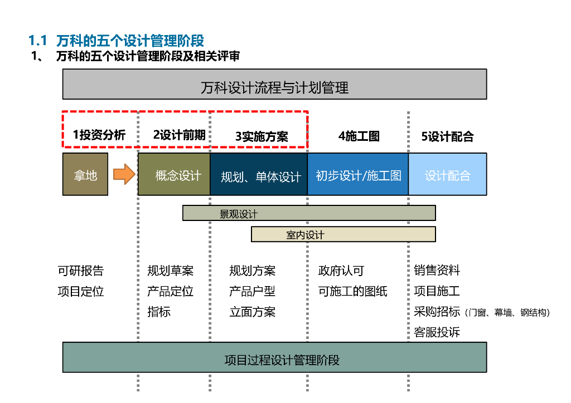Select the stage label '3实施方案'

pos(262,136)
